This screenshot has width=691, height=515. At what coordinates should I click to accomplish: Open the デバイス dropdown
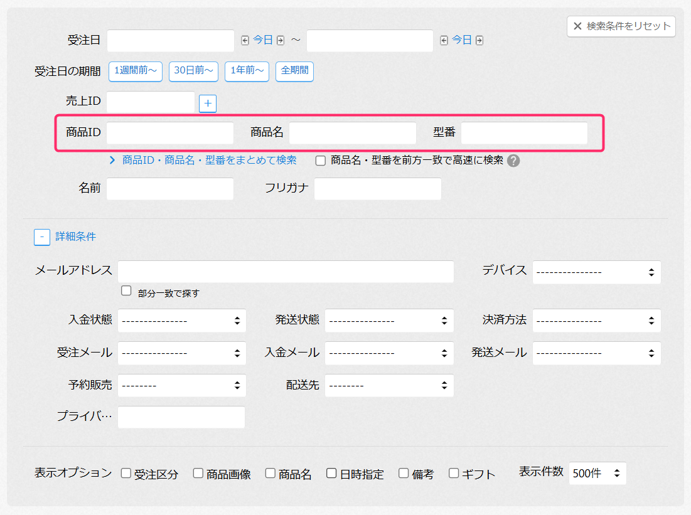[596, 272]
